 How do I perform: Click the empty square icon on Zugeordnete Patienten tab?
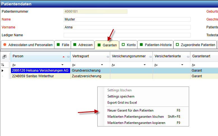tap(177, 45)
